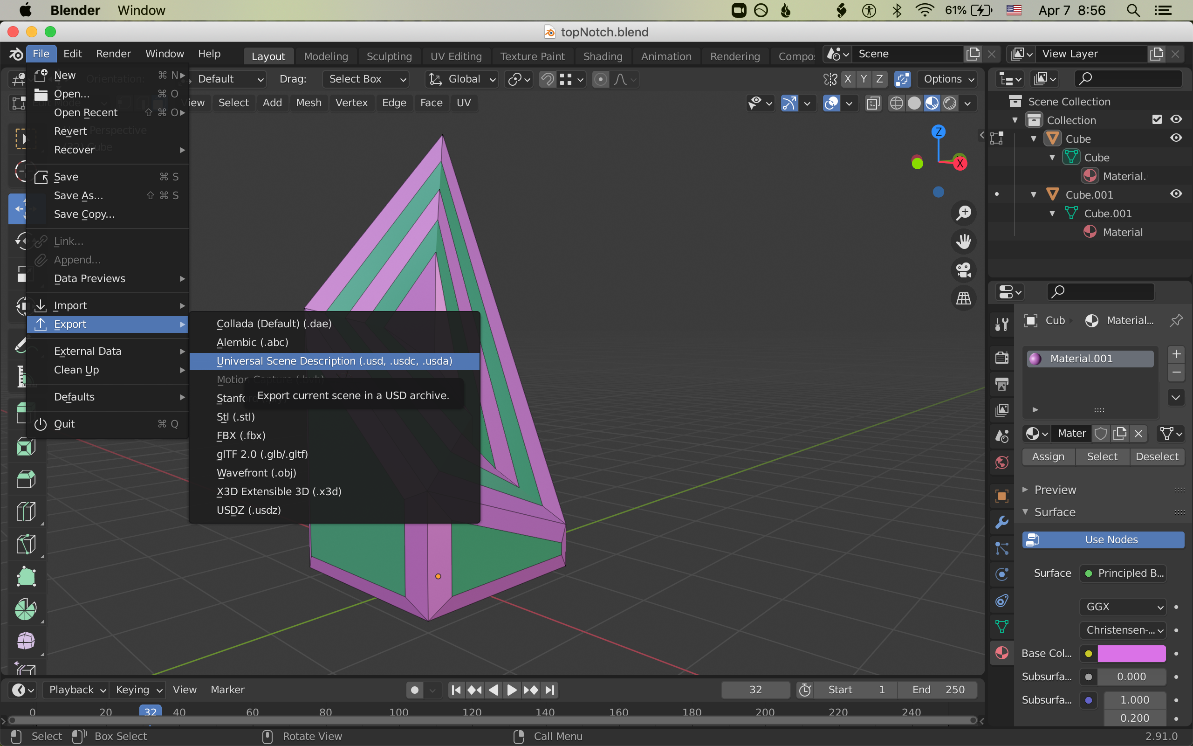Toggle proportional editing circle icon
1193x746 pixels.
coord(600,79)
